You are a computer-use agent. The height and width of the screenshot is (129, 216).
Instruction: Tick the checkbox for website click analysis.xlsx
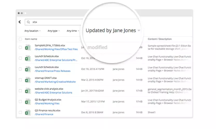[20, 91]
